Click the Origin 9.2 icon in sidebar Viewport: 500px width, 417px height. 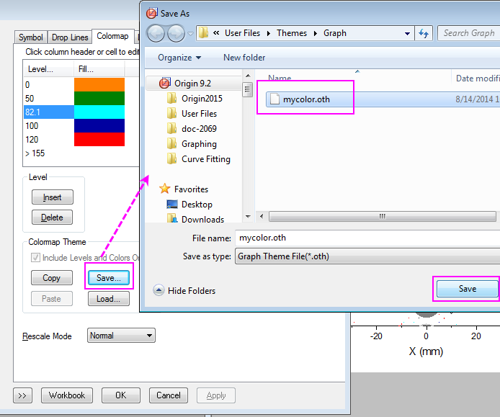(x=164, y=84)
